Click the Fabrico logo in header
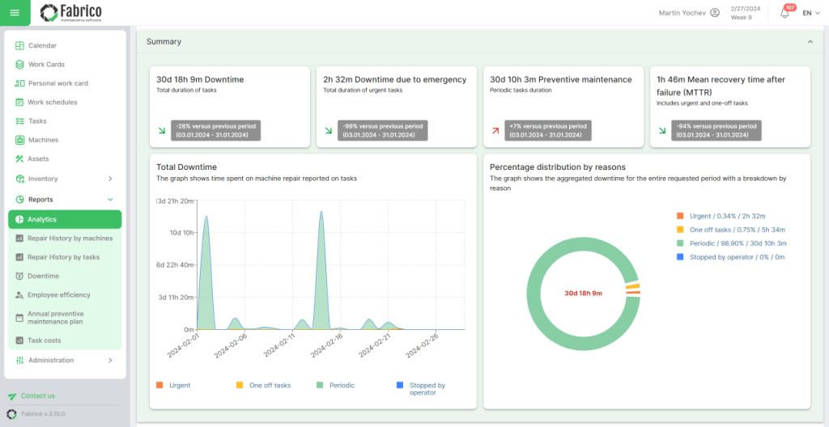This screenshot has width=829, height=427. 71,13
